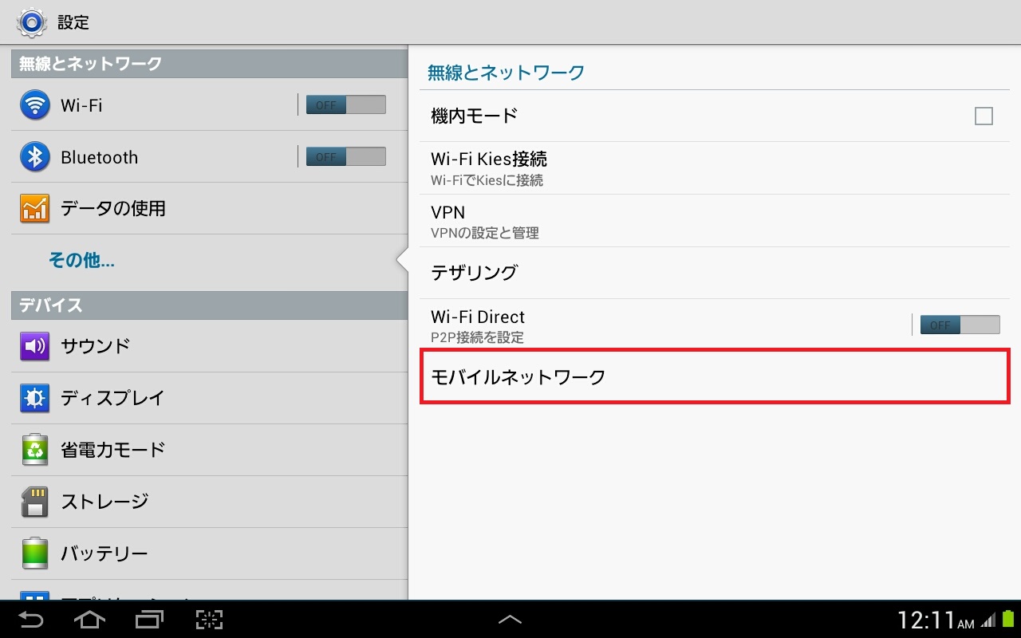
Task: Open テザリング settings
Action: (473, 272)
